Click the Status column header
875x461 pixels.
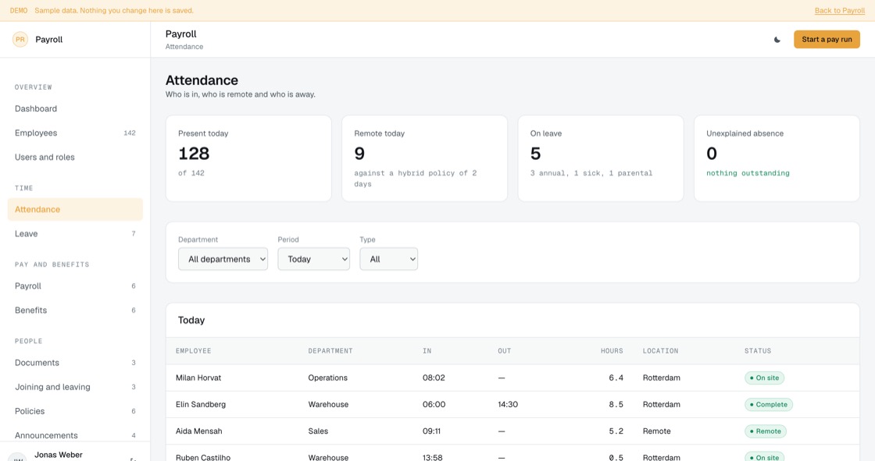click(758, 351)
